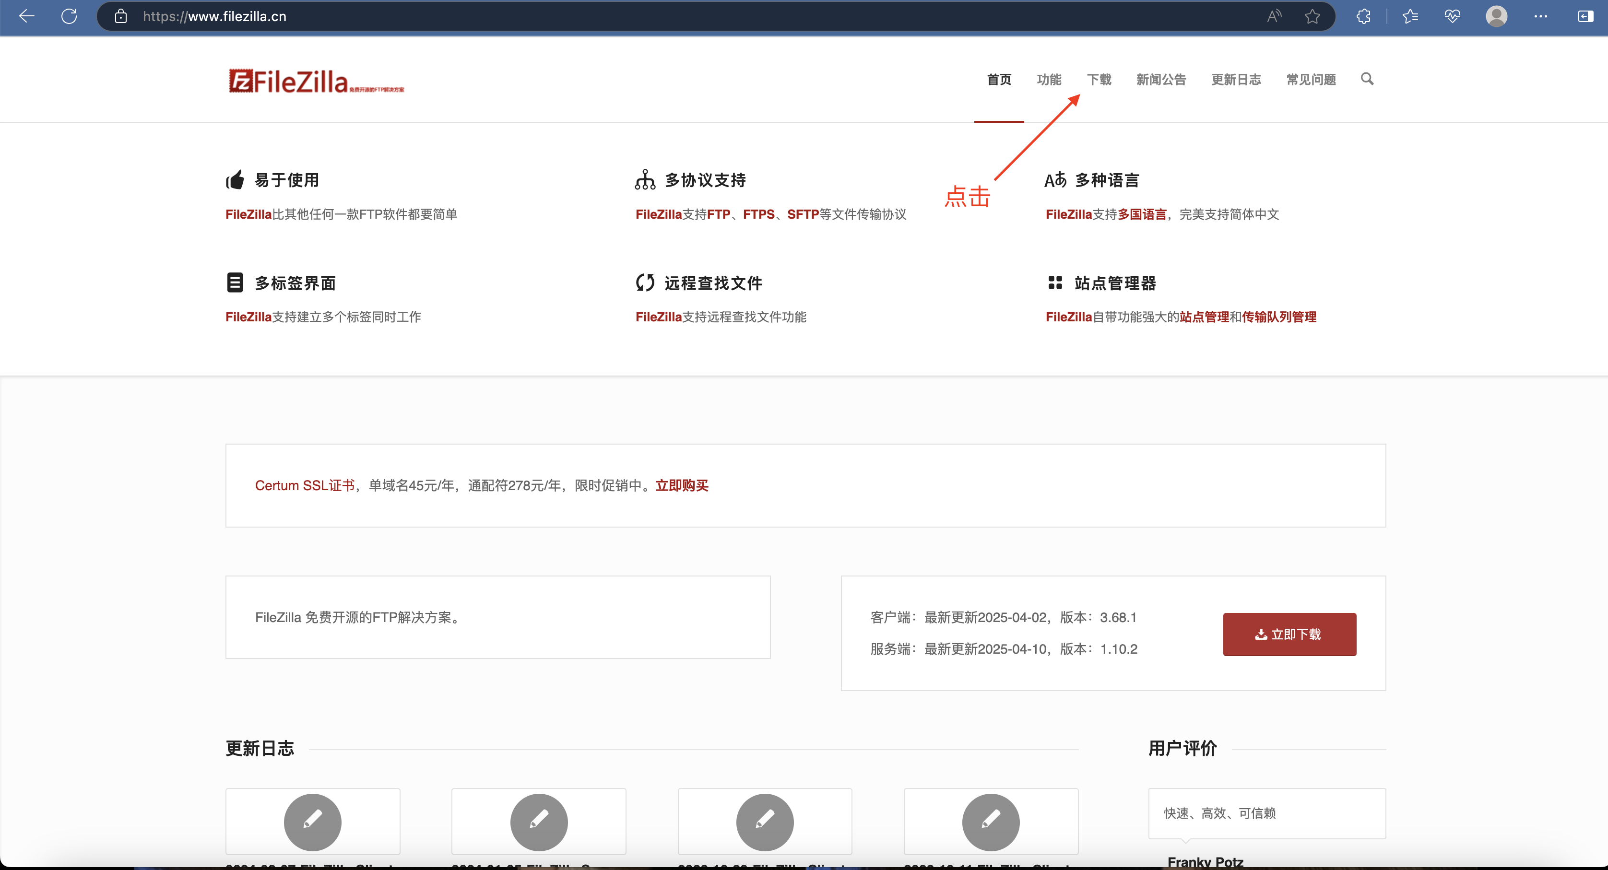Viewport: 1608px width, 870px height.
Task: Click the Franky Potz reviewer name
Action: pos(1206,862)
